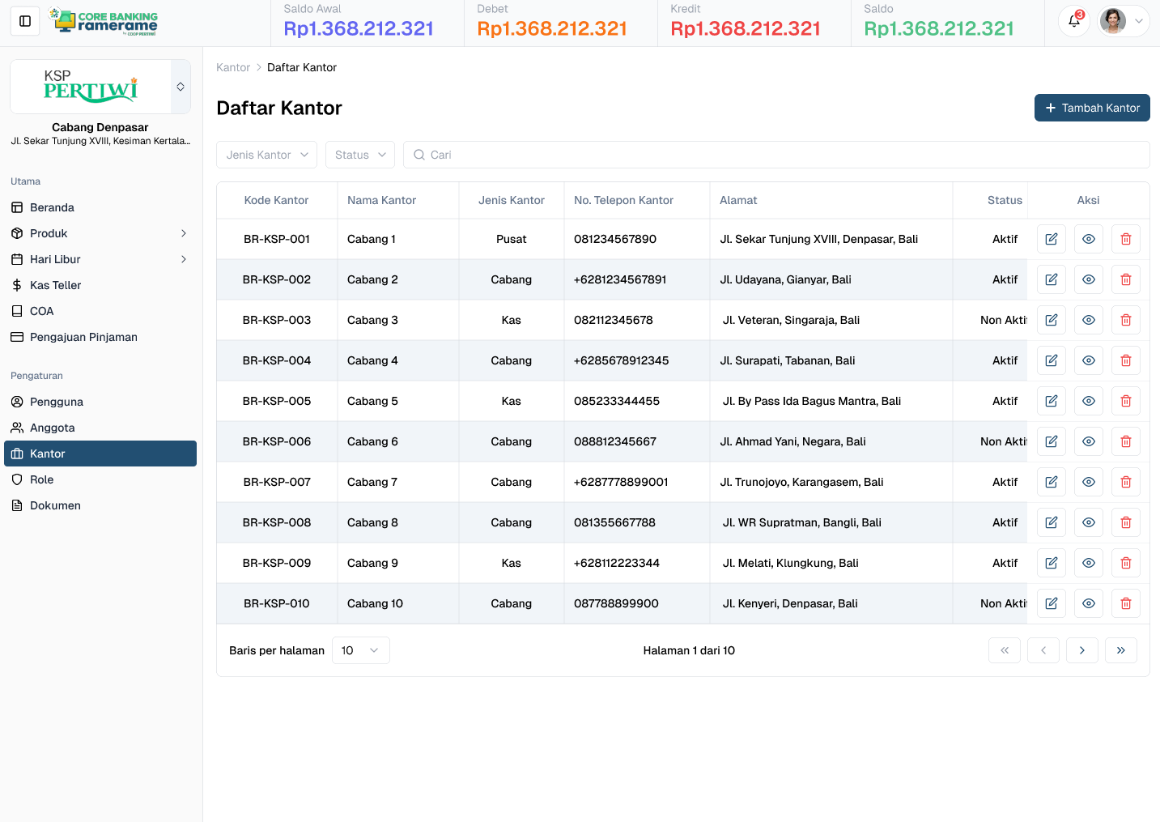
Task: View details of Cabang 2 eye icon
Action: pos(1088,279)
